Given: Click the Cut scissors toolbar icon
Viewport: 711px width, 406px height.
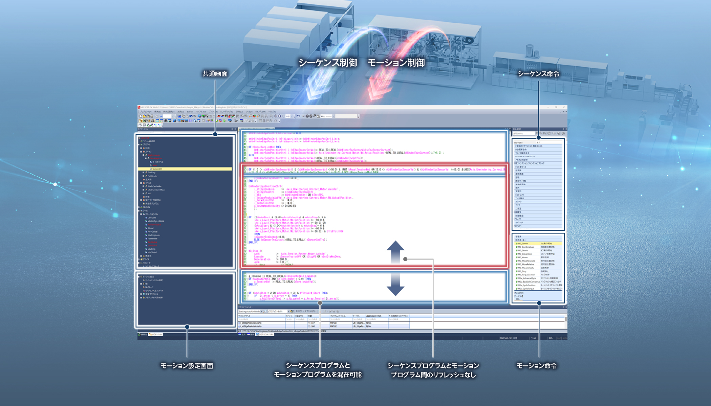Looking at the screenshot, I should (x=179, y=116).
